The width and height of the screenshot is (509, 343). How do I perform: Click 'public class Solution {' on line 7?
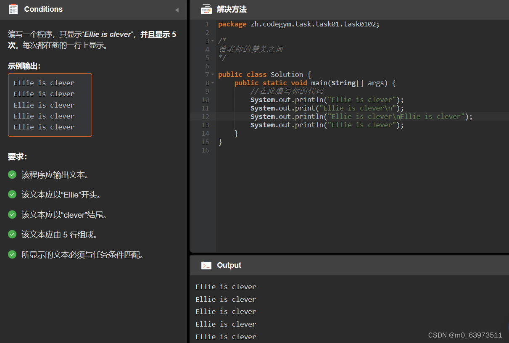click(x=264, y=74)
